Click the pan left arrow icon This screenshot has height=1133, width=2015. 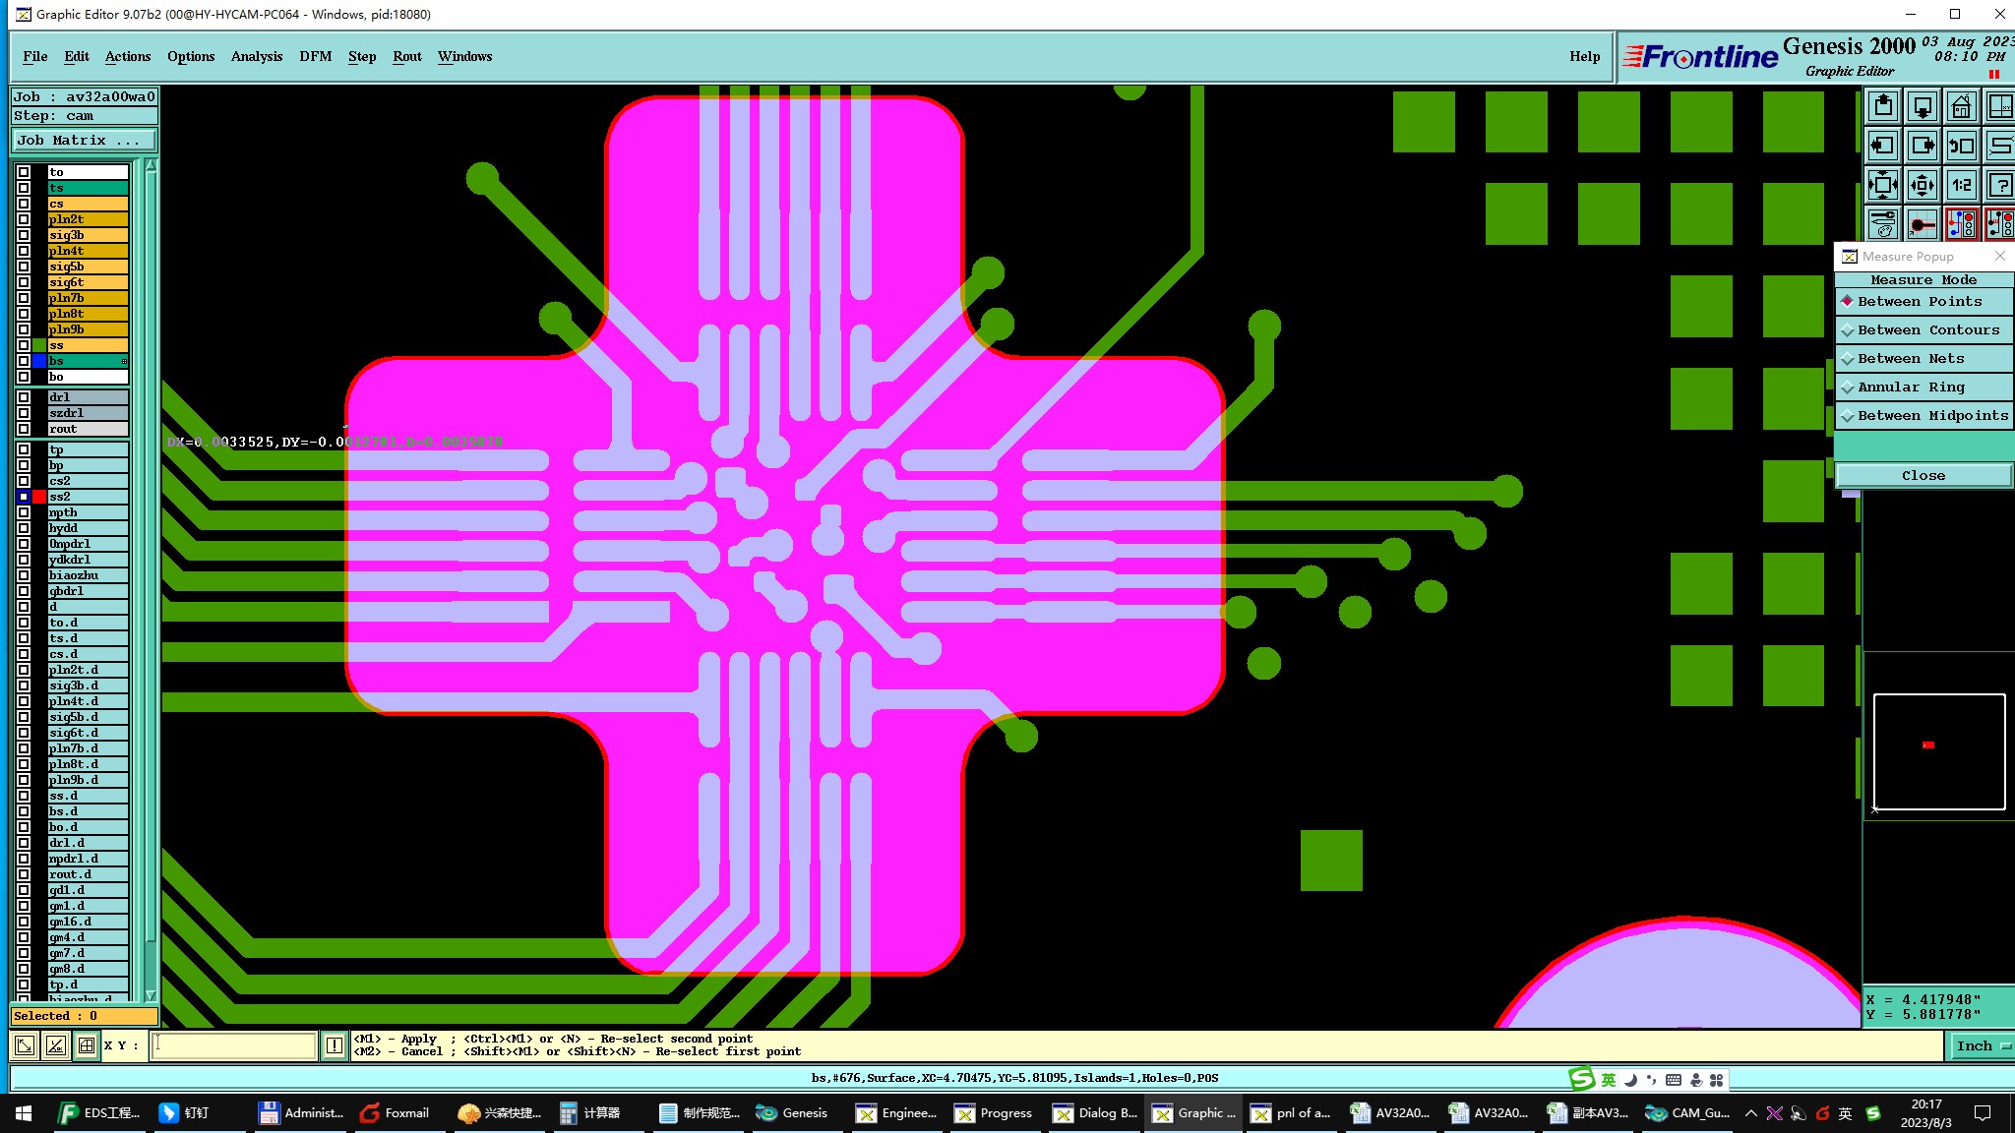click(x=1882, y=146)
